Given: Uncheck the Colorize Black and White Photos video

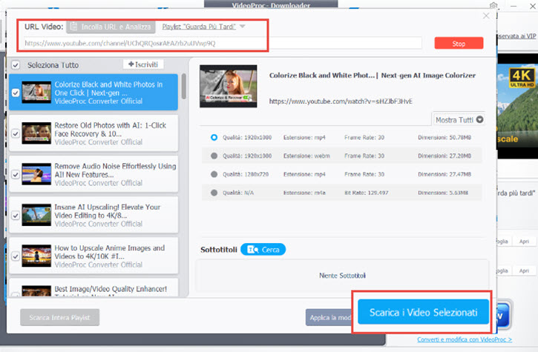Looking at the screenshot, I should point(16,93).
